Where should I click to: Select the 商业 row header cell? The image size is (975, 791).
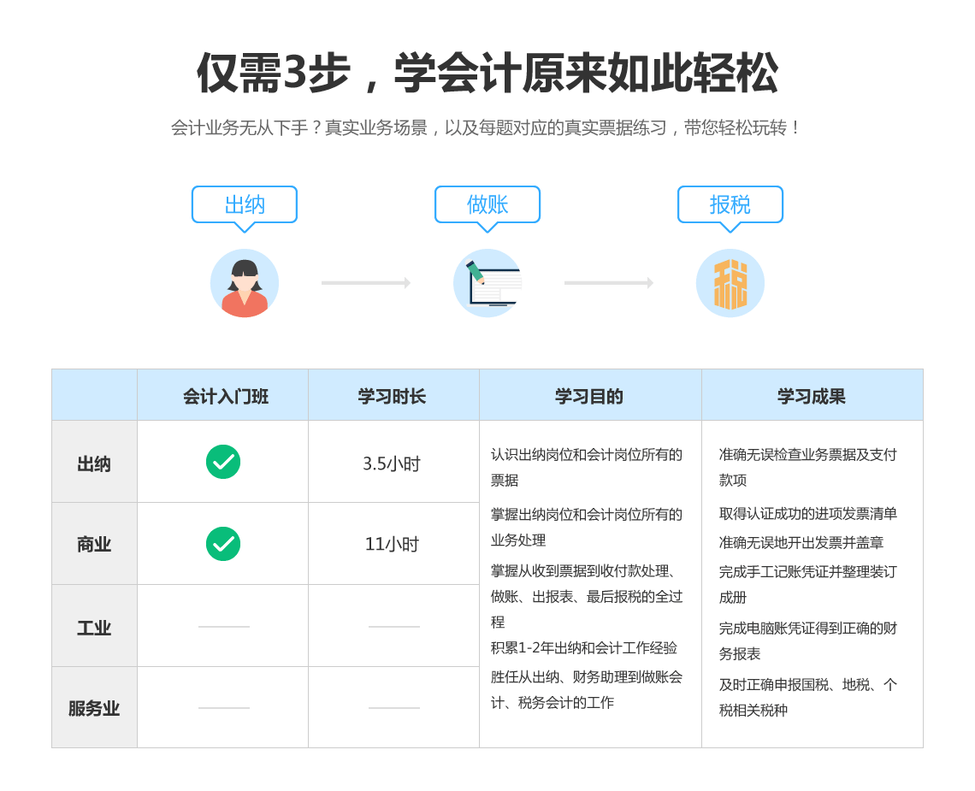click(94, 544)
